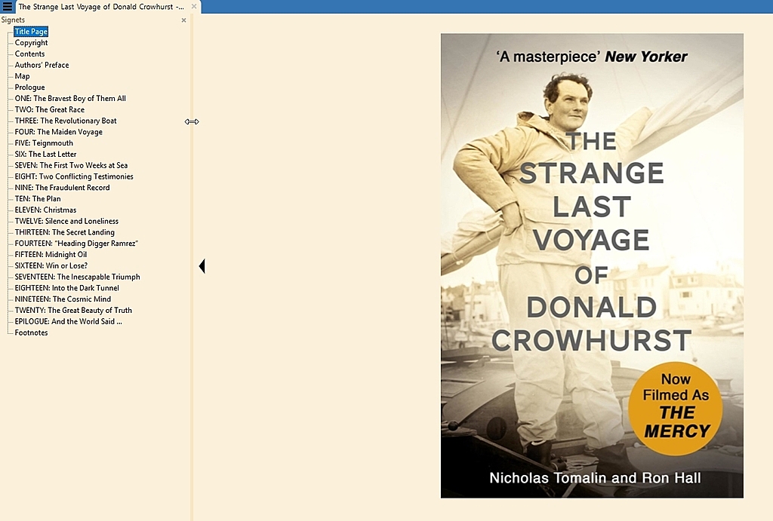773x521 pixels.
Task: Open the Copyright bookmark
Action: point(31,43)
